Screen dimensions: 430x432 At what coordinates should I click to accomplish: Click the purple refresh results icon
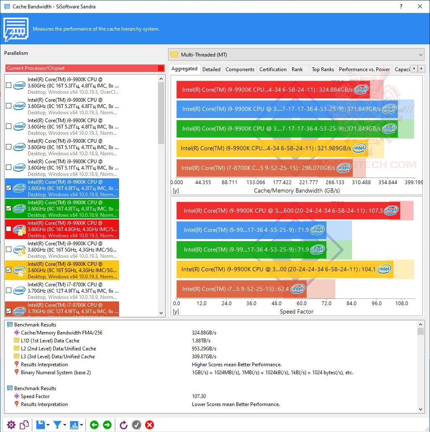click(x=124, y=425)
